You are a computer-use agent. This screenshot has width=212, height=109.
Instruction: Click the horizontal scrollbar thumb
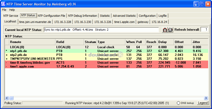tap(11, 98)
